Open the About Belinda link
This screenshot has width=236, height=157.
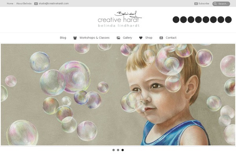[24, 4]
